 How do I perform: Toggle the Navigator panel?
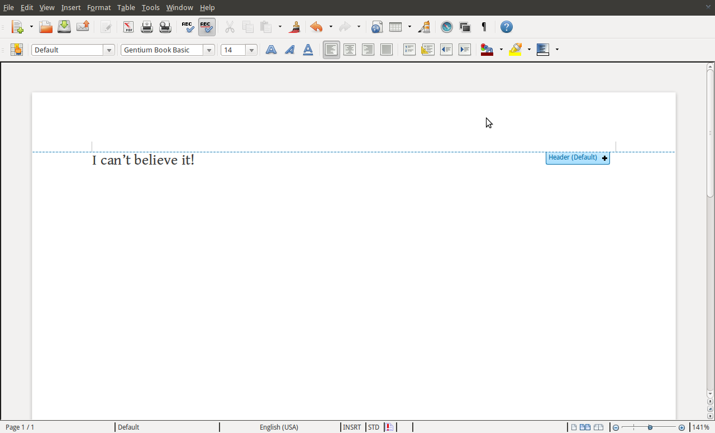click(447, 27)
